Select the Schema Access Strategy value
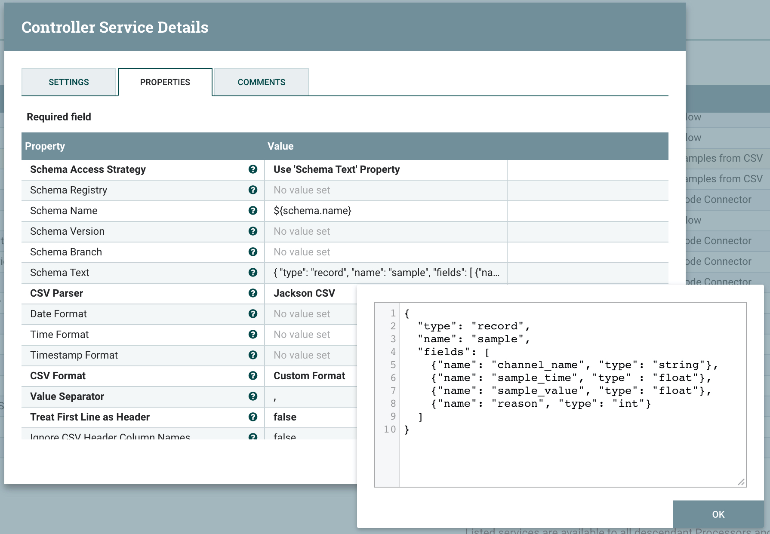Image resolution: width=770 pixels, height=534 pixels. [x=336, y=169]
